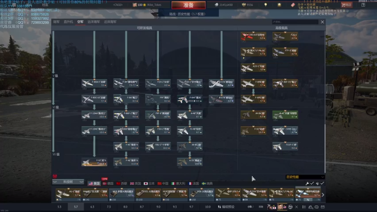The width and height of the screenshot is (377, 212).
Task: Open the contacts list icon in bottom bar
Action: (x=304, y=207)
